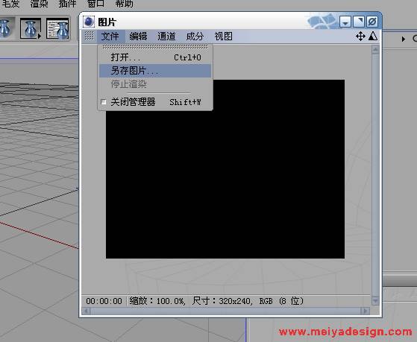Click the vertical scrollbar down arrow

375,300
